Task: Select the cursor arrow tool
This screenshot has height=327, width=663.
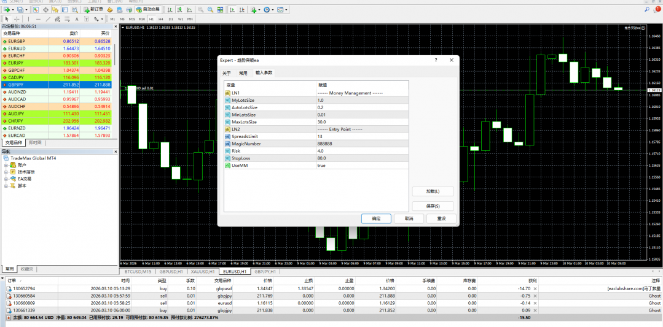Action: [x=6, y=19]
